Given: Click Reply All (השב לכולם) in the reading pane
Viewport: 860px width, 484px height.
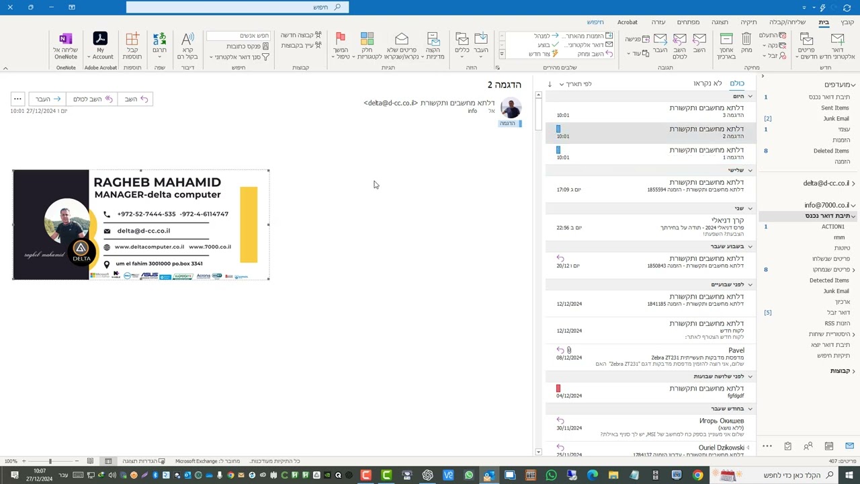Looking at the screenshot, I should click(93, 99).
